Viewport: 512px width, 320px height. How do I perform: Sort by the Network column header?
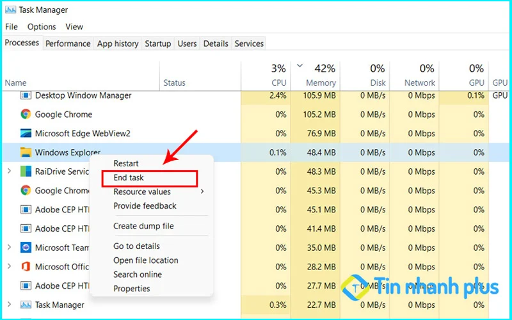coord(414,76)
